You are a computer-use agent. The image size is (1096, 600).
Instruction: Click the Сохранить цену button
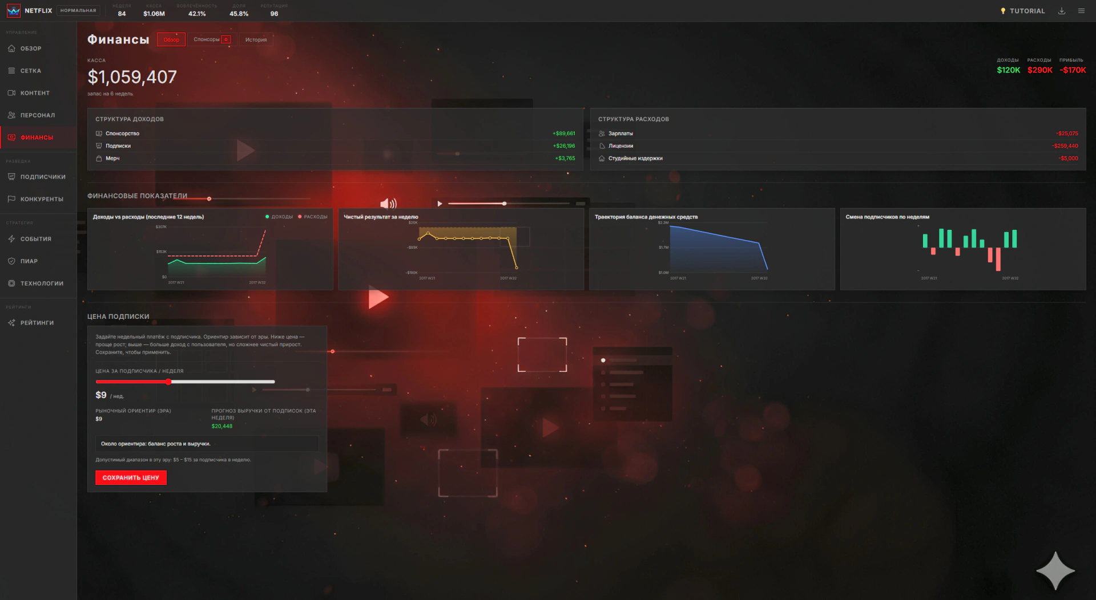pos(131,478)
